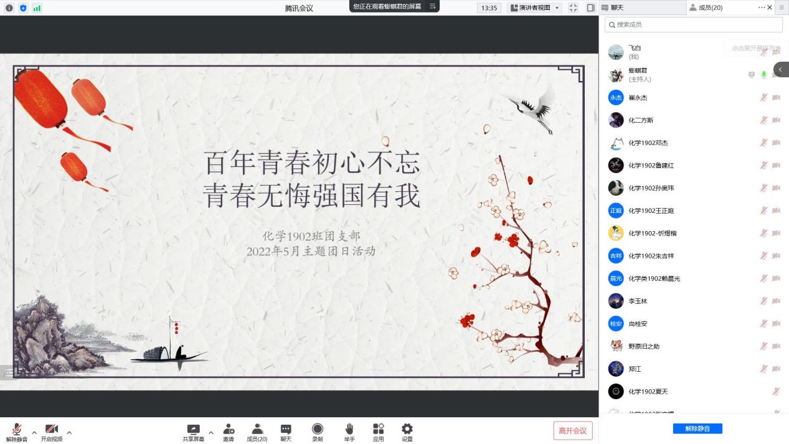
Task: Click the 邀请 (Invite) icon
Action: [229, 430]
